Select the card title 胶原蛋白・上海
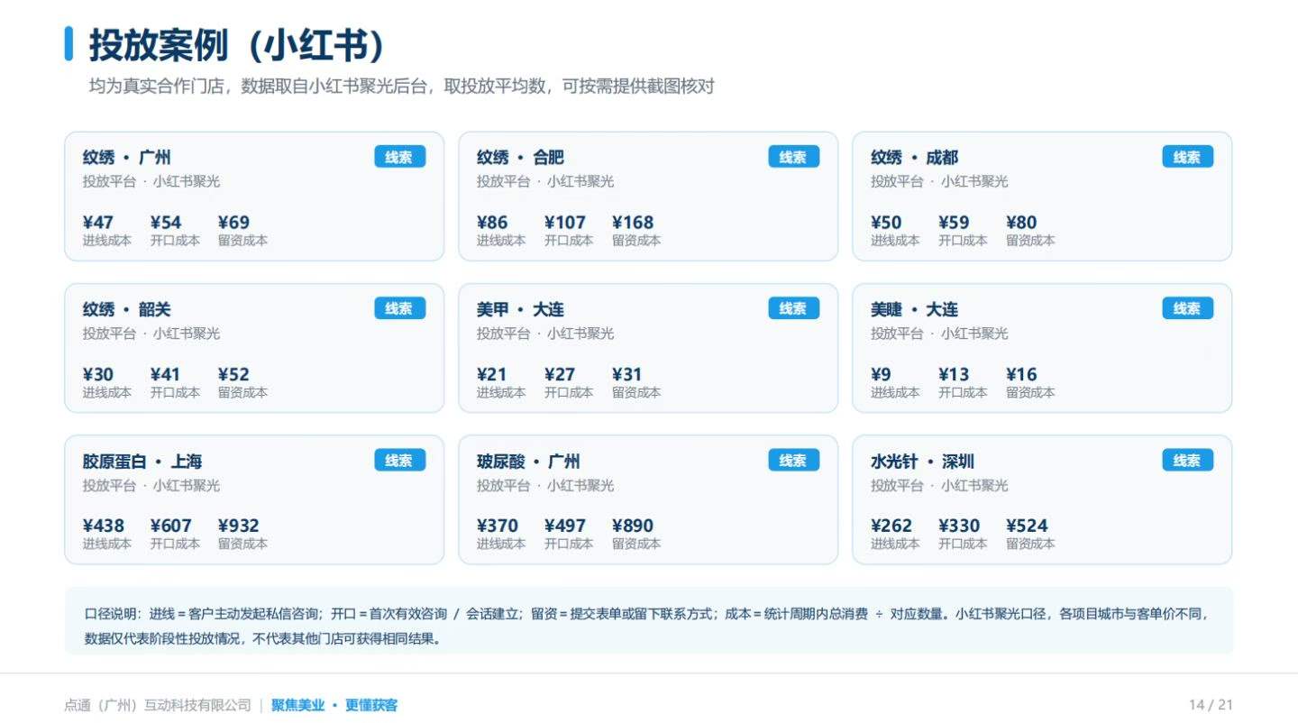The image size is (1298, 723). pos(142,462)
